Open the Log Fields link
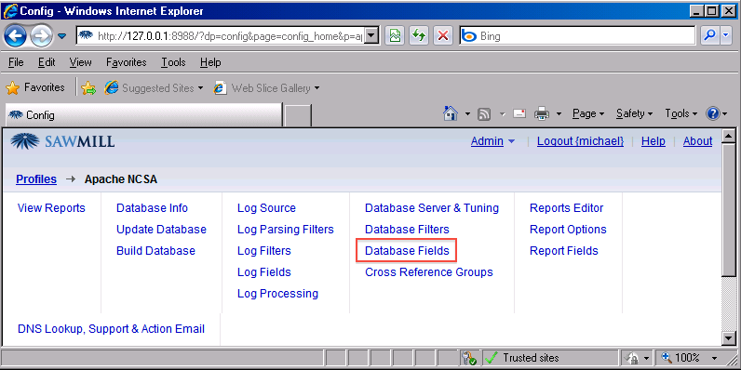The height and width of the screenshot is (370, 741). click(x=264, y=272)
